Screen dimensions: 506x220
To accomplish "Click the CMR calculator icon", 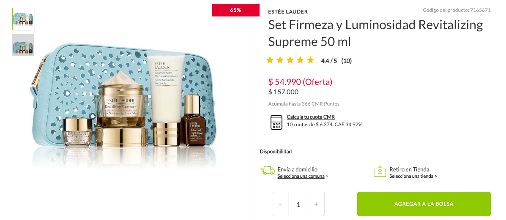I will click(x=276, y=122).
